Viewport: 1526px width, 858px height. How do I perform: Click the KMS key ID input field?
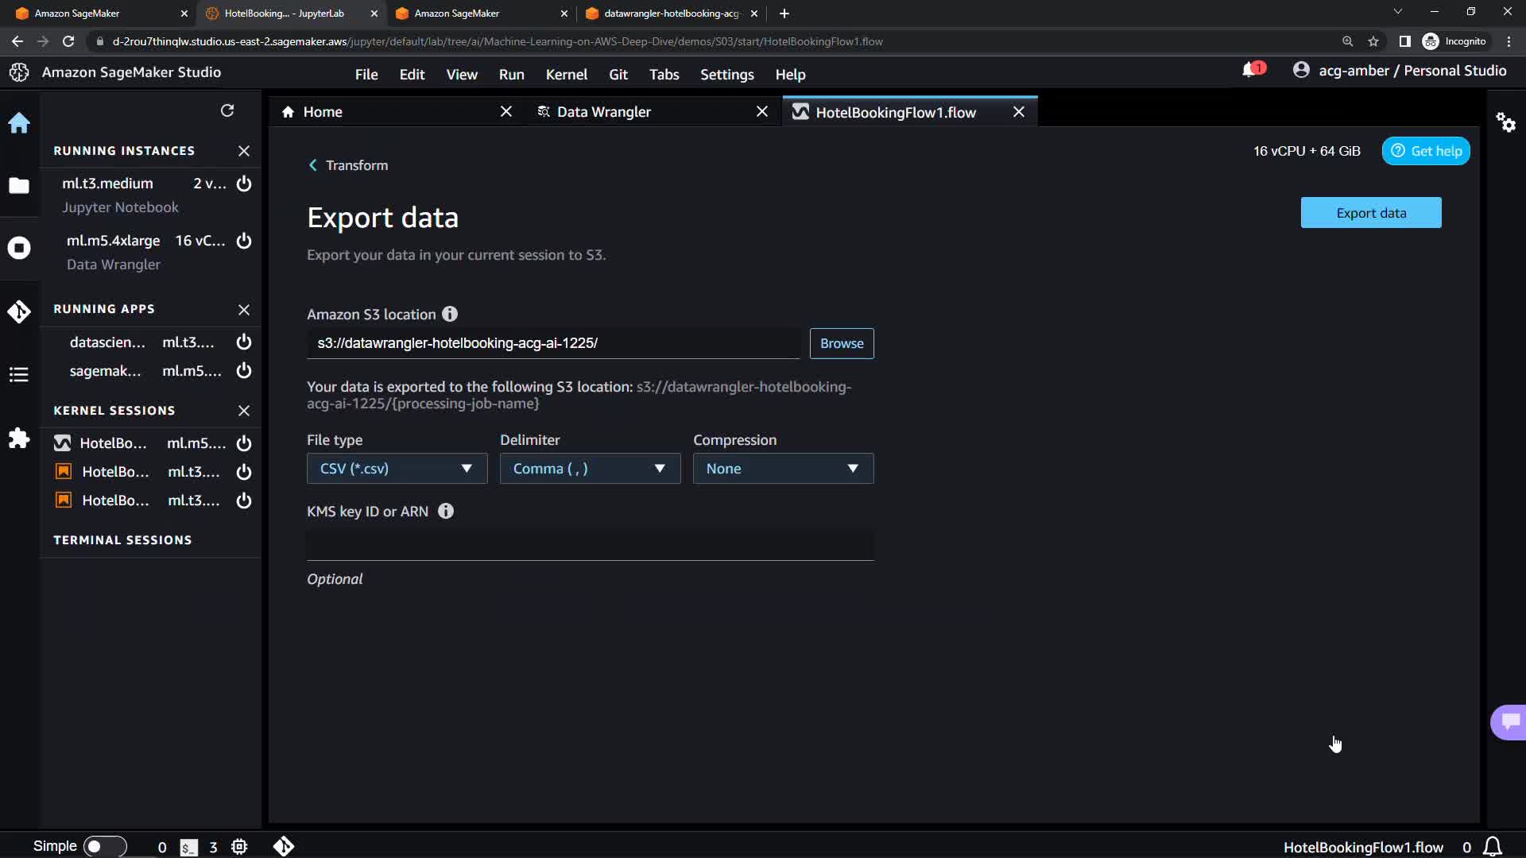(590, 545)
